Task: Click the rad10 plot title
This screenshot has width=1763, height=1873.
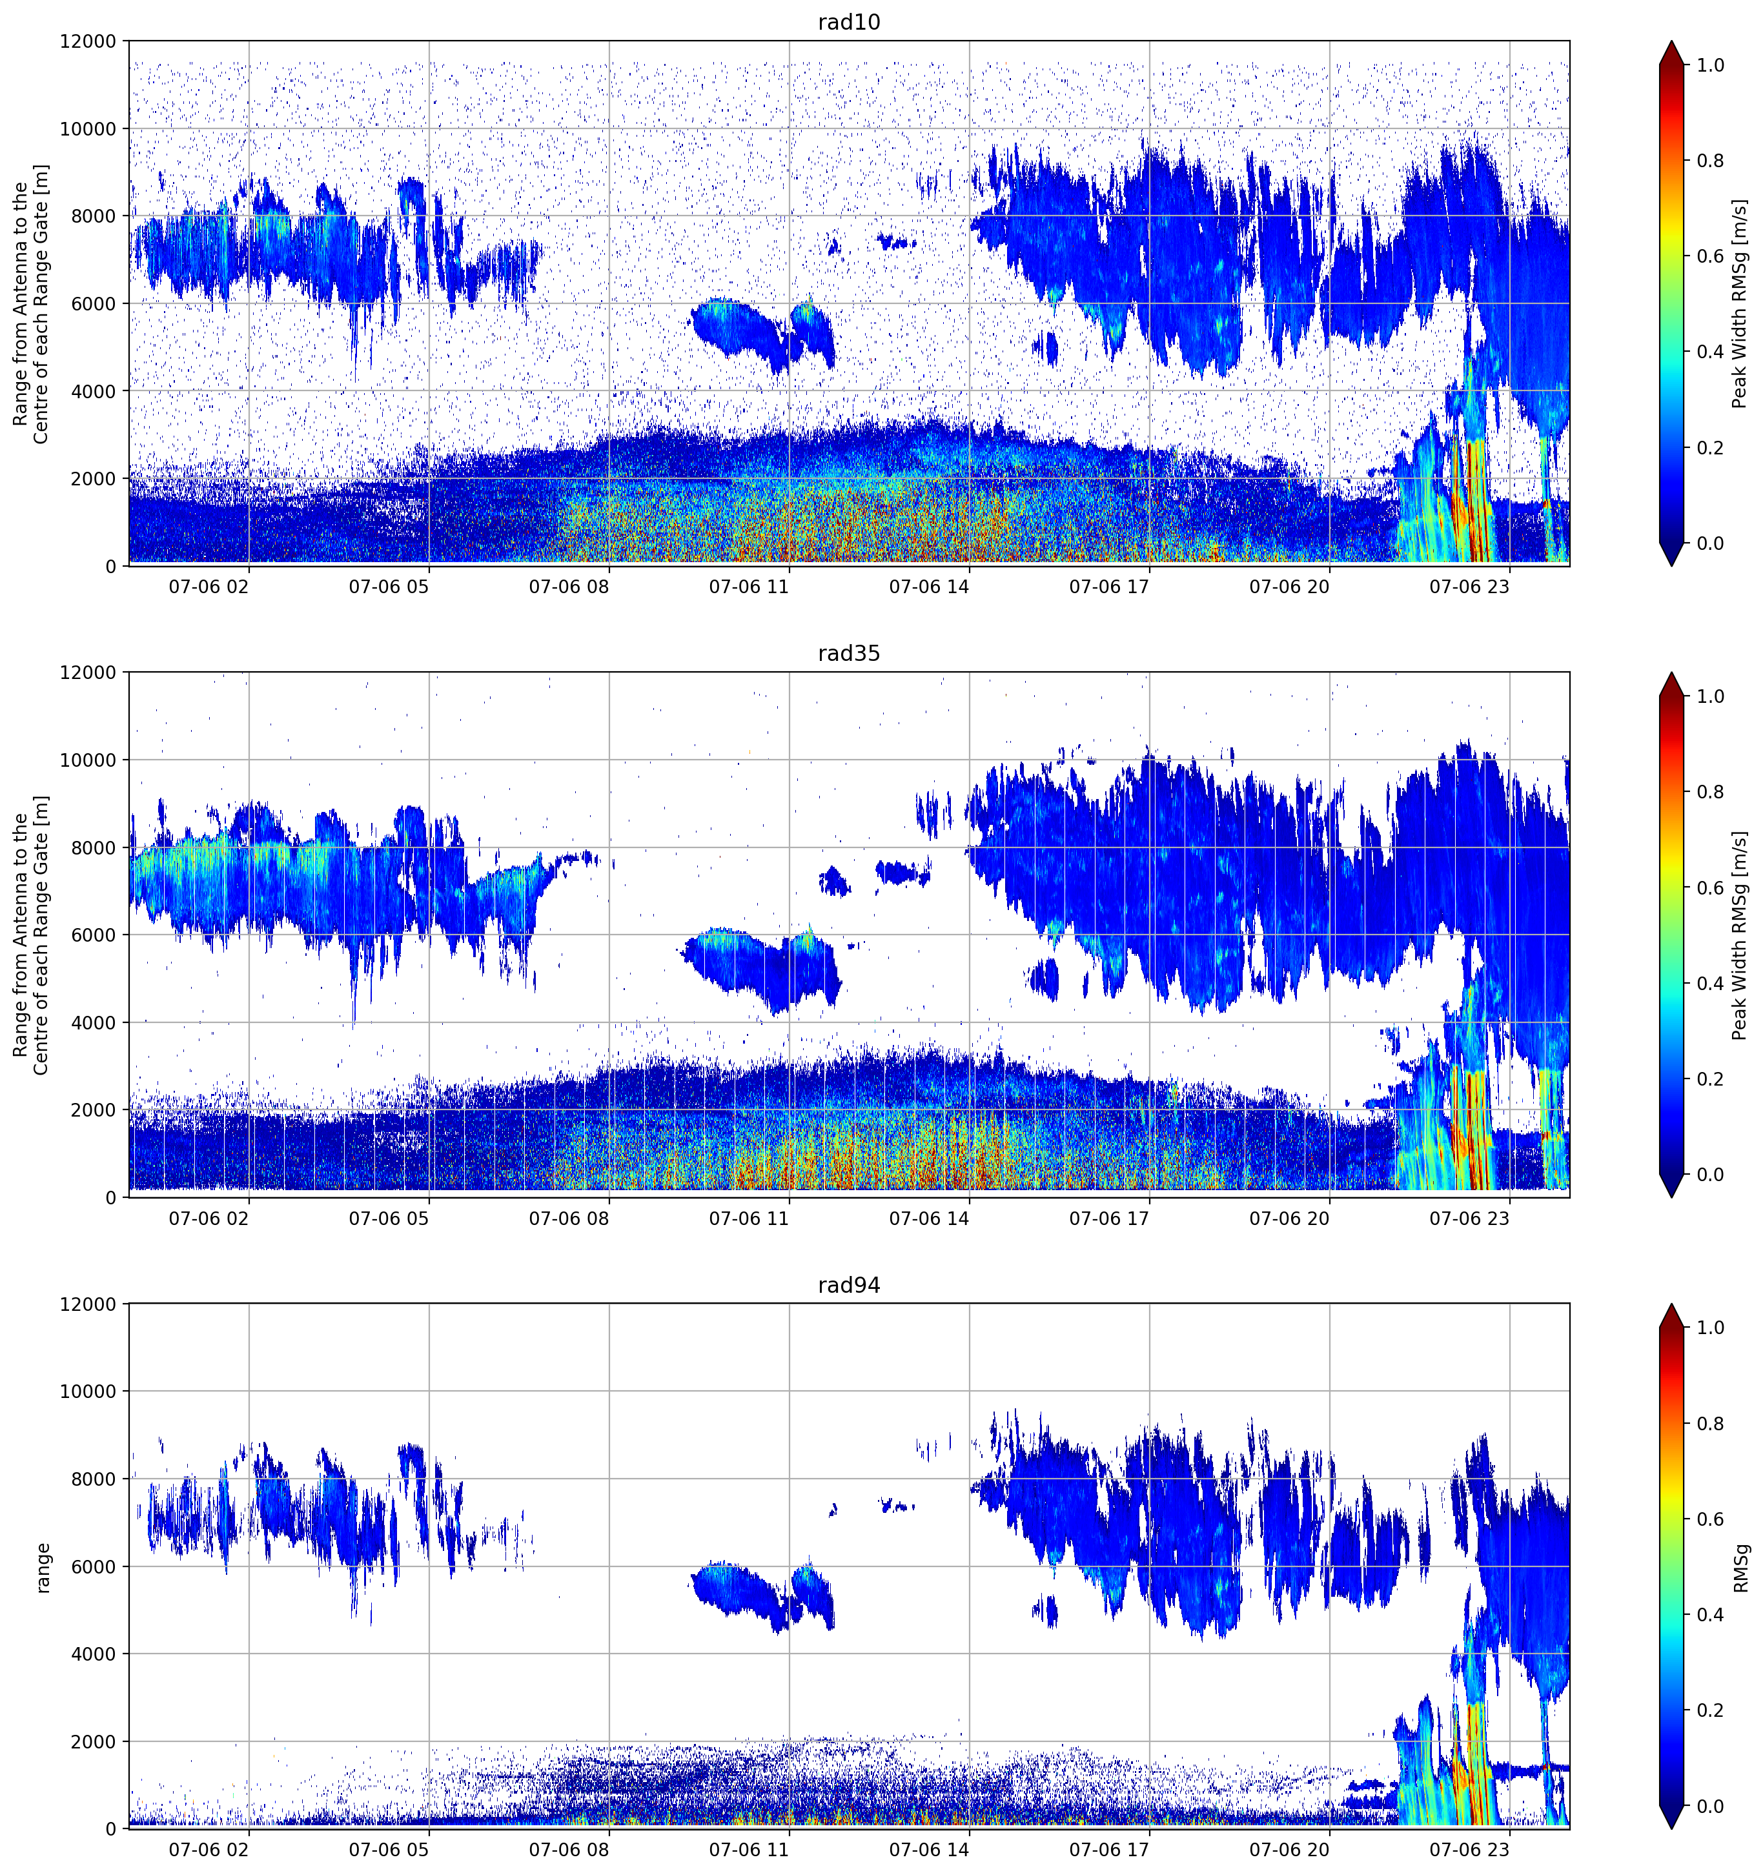Action: (x=848, y=22)
